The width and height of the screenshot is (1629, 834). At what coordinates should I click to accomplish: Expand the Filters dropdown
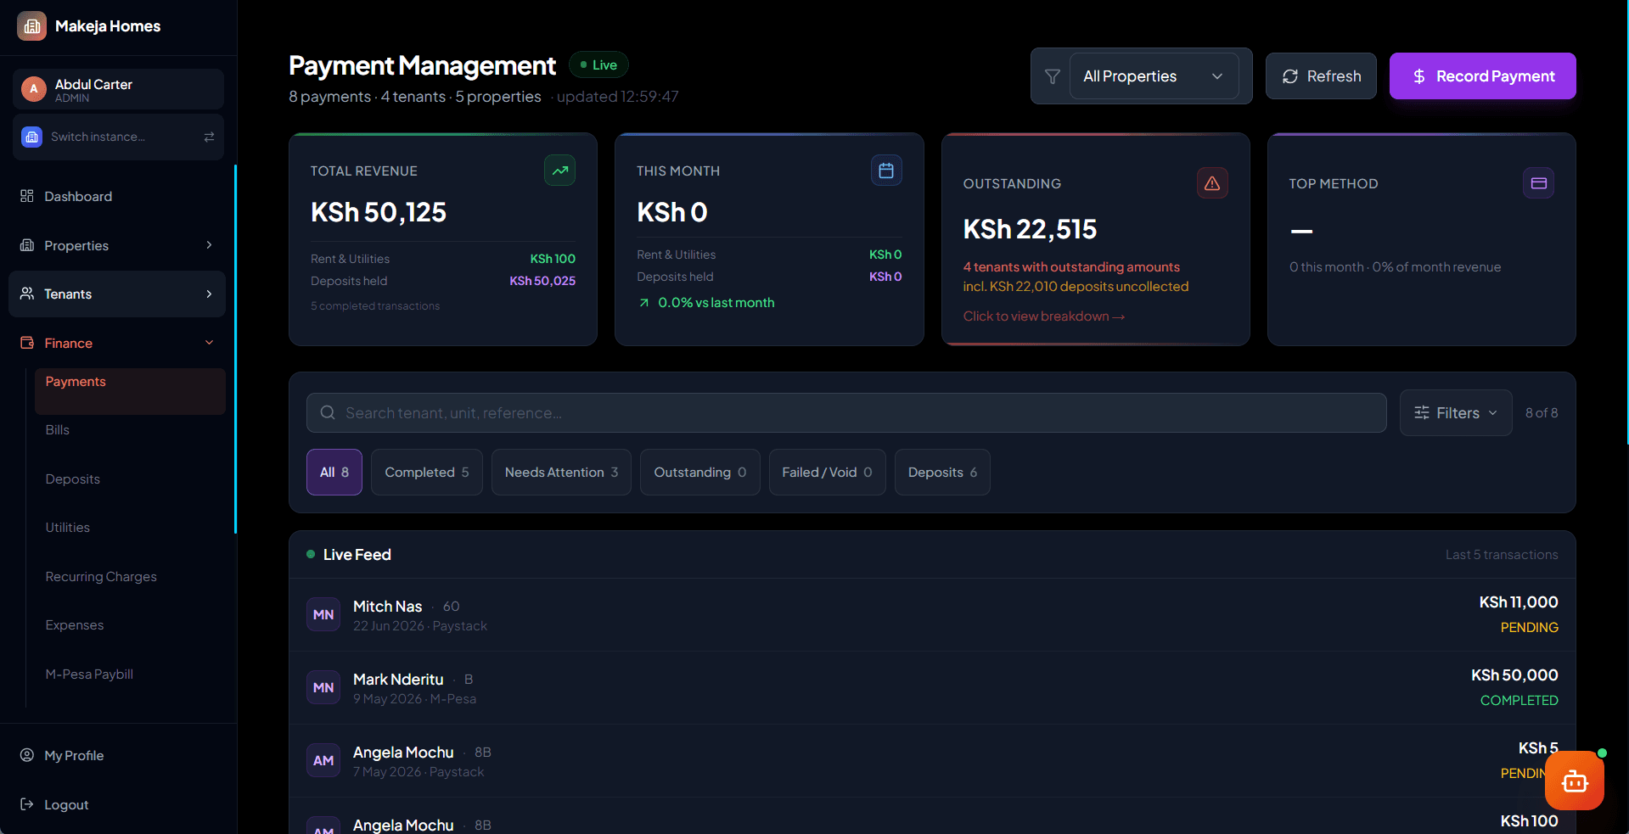[x=1456, y=413]
